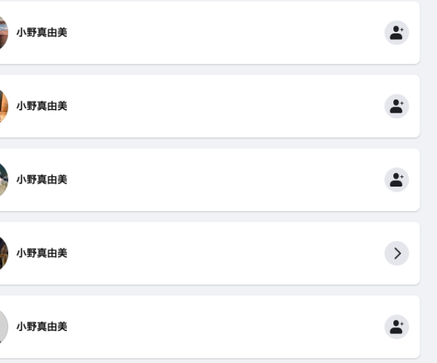Open the last 小野真由美 name at bottom
The width and height of the screenshot is (437, 363).
click(x=41, y=327)
